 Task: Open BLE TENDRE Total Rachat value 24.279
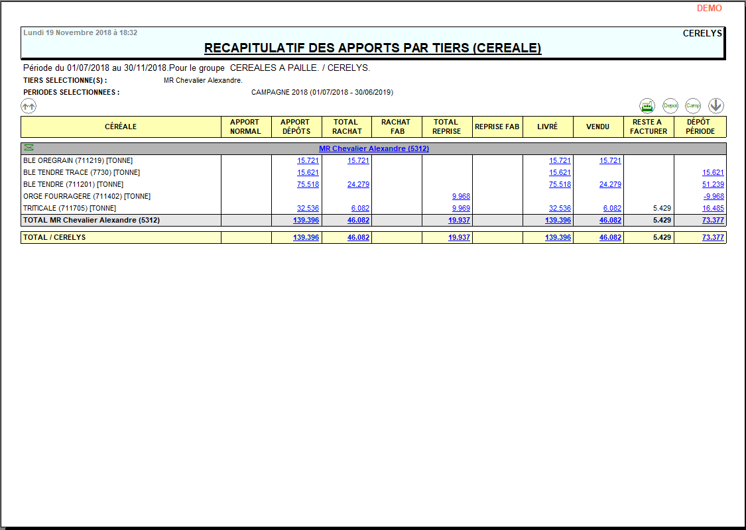pos(358,185)
